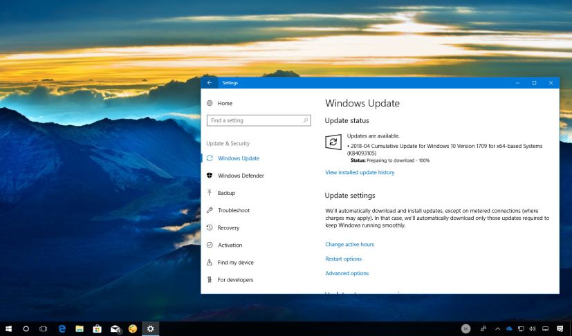Click the Recovery history icon
This screenshot has width=572, height=336.
click(210, 227)
